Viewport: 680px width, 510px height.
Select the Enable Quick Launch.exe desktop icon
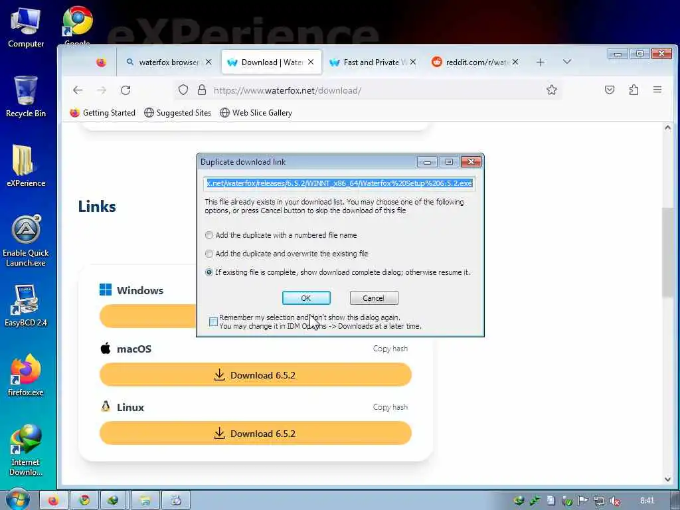(26, 240)
